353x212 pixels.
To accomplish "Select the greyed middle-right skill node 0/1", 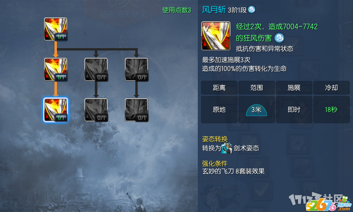I will point(137,70).
